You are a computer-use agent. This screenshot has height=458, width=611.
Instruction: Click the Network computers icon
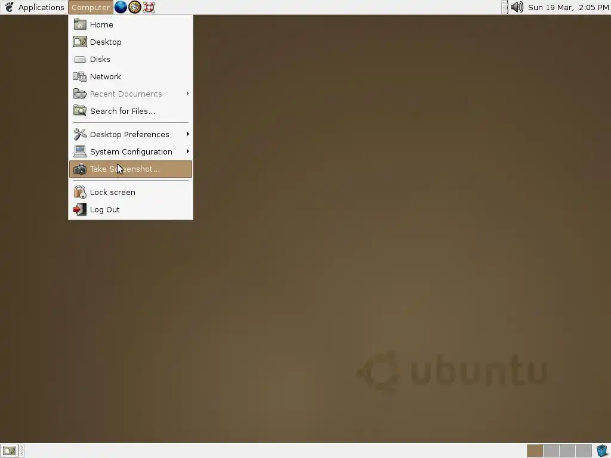point(80,76)
